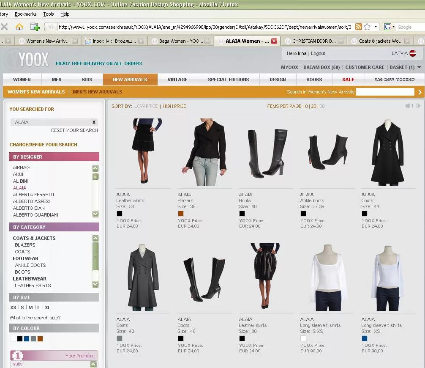Open the Help menu
The height and width of the screenshot is (368, 425).
click(x=65, y=14)
